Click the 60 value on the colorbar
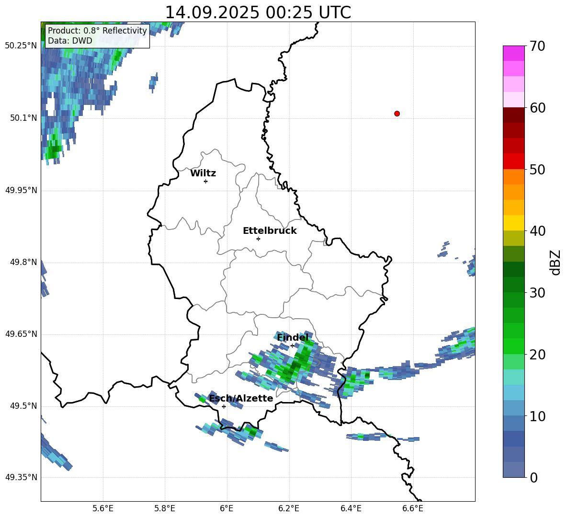 coord(538,108)
